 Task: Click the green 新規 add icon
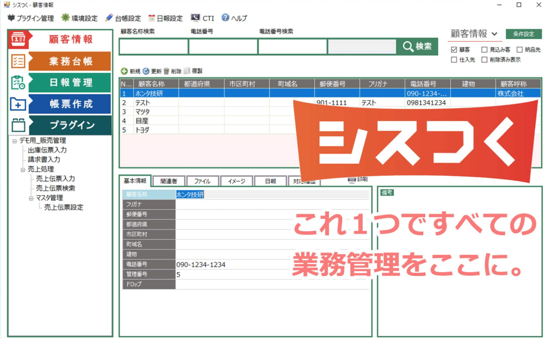point(124,71)
